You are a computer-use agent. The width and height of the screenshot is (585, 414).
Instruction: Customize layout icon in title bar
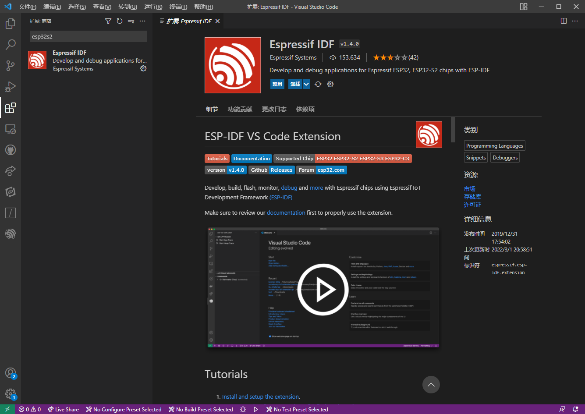524,7
